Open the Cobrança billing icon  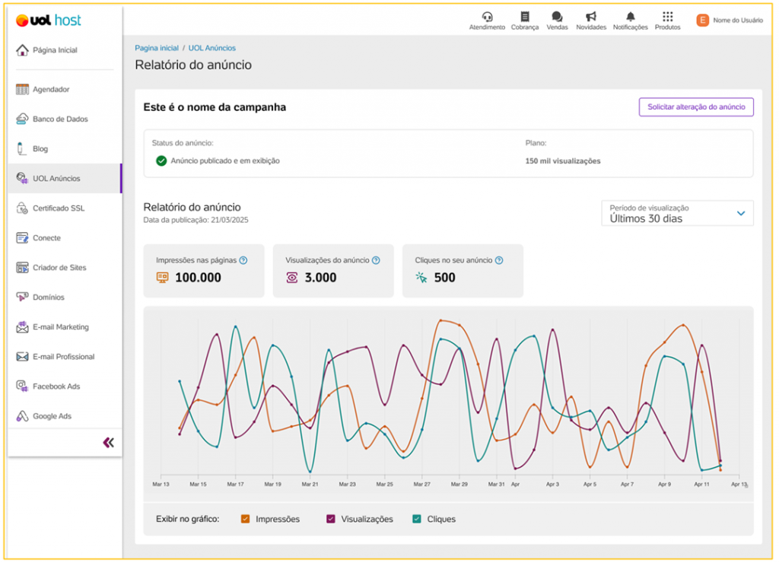point(525,17)
